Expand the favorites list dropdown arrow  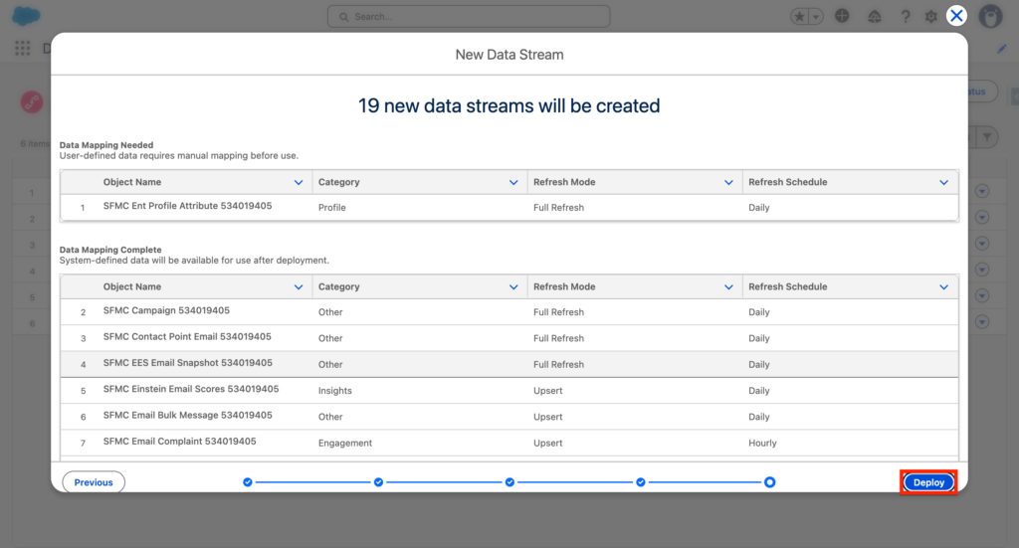pos(817,17)
